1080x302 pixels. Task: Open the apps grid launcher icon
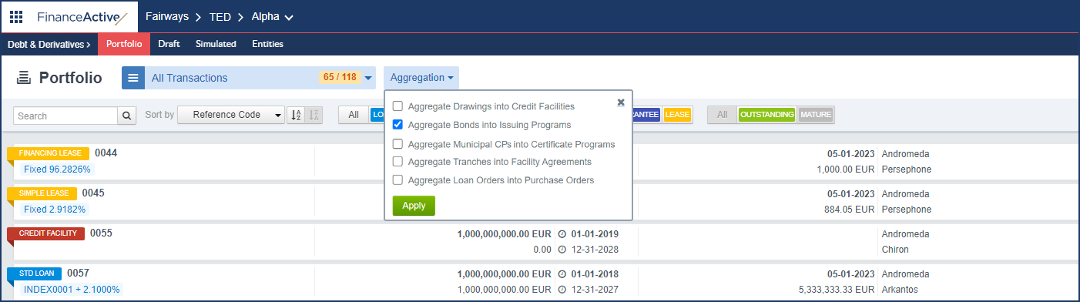(15, 16)
